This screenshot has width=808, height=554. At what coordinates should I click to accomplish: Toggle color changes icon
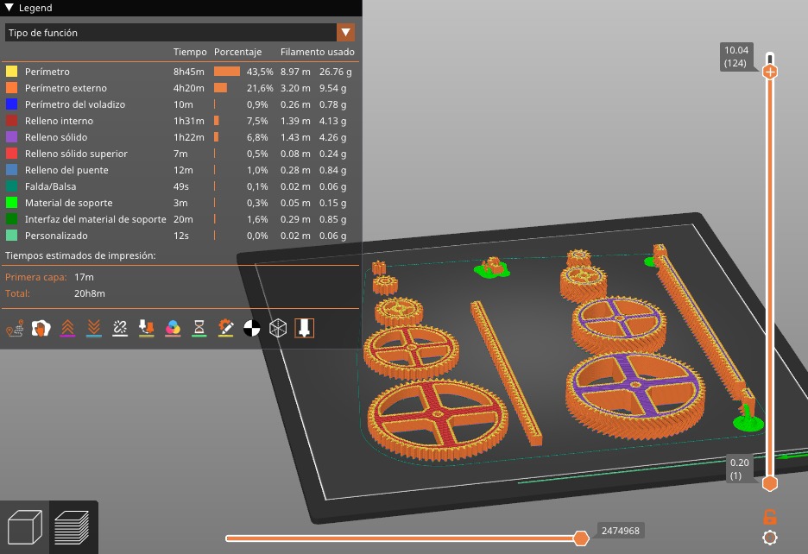(173, 328)
